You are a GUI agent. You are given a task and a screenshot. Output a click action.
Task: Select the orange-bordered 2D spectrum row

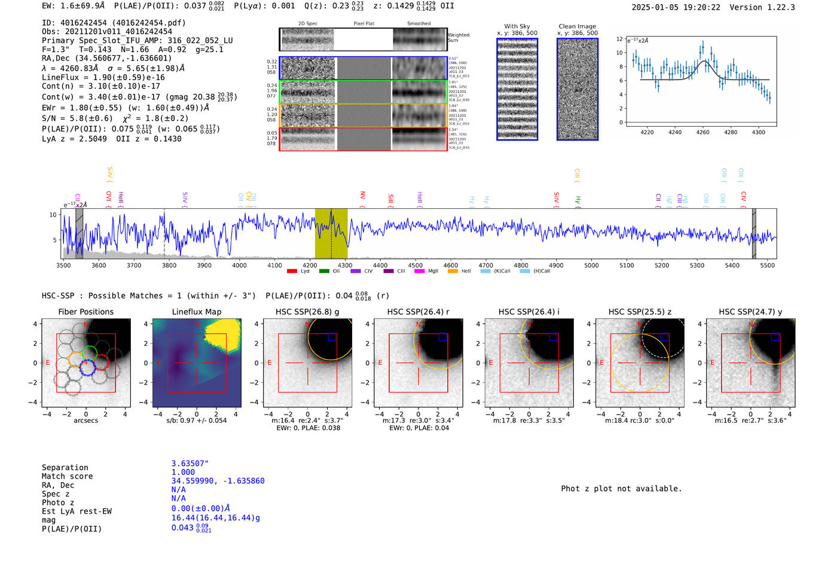[x=363, y=115]
